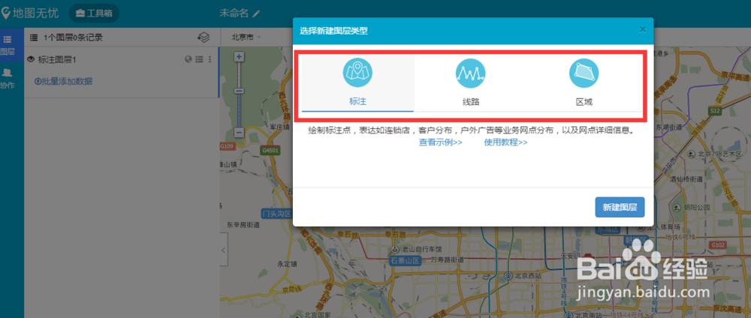Image resolution: width=751 pixels, height=318 pixels.
Task: Click the pencil icon next to 未命名
Action: coord(256,13)
